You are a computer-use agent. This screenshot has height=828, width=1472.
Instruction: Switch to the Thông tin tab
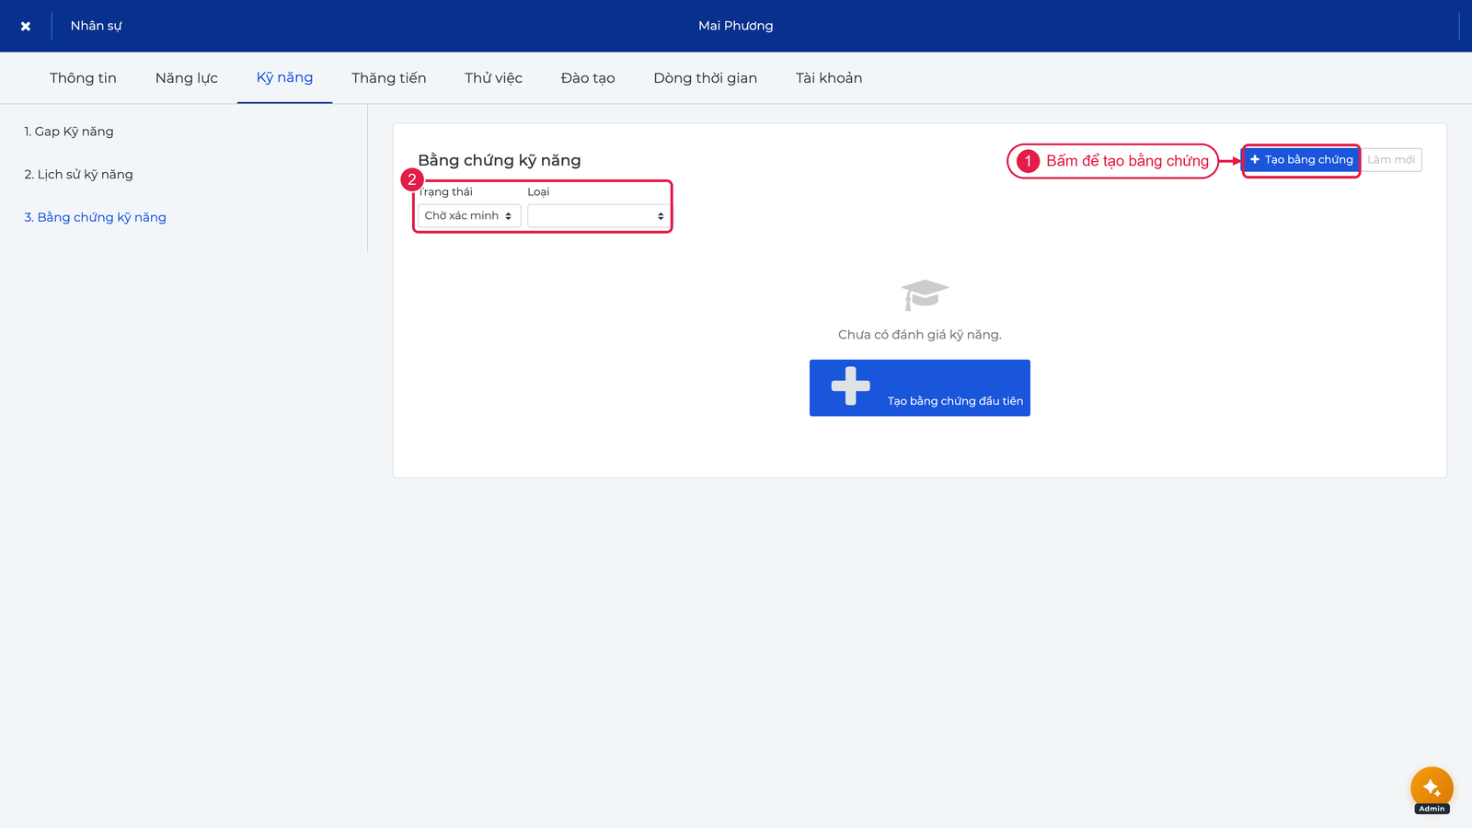(83, 78)
